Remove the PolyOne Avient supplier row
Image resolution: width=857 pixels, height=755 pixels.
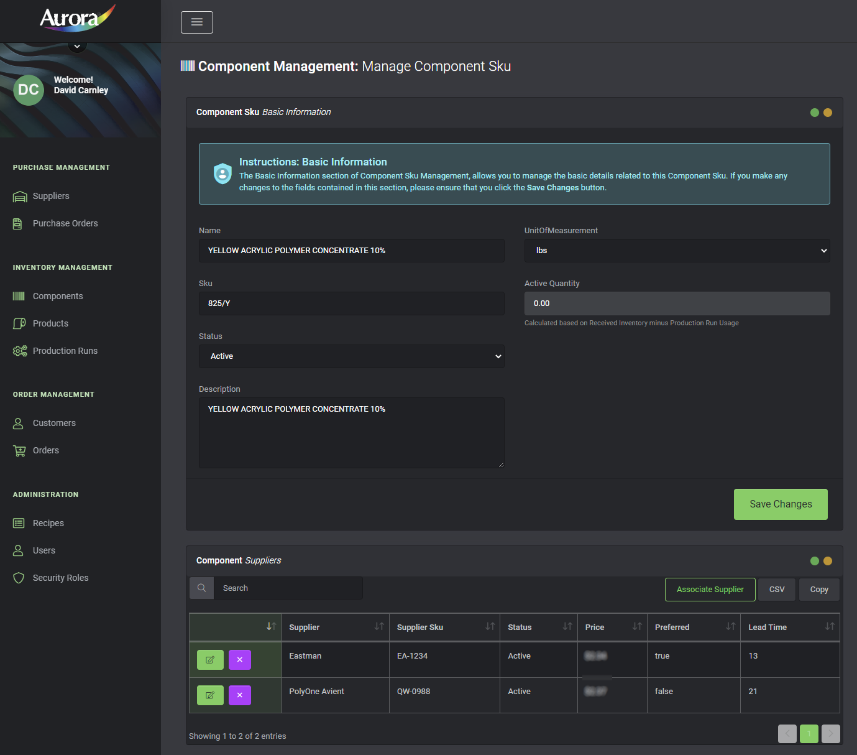pos(239,695)
